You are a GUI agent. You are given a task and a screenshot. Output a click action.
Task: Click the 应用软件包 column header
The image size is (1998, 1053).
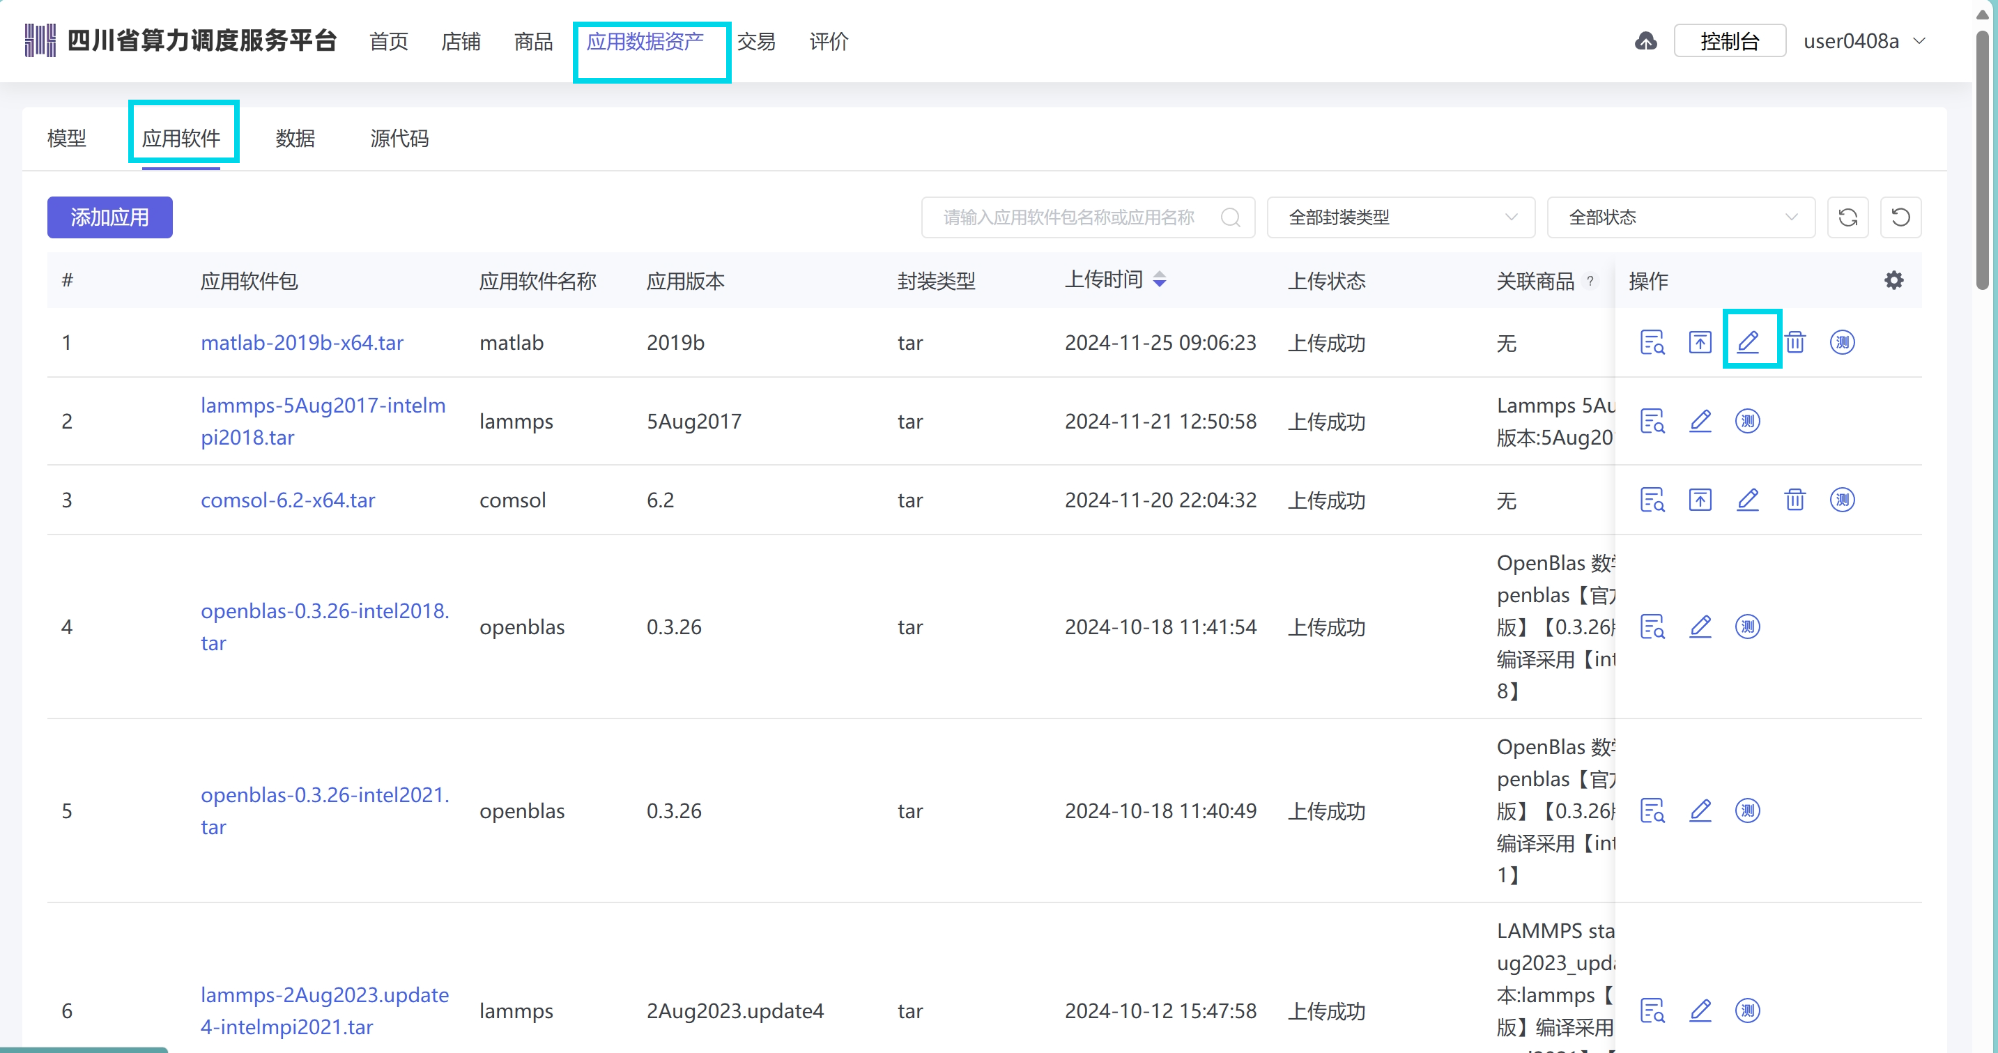(x=249, y=281)
